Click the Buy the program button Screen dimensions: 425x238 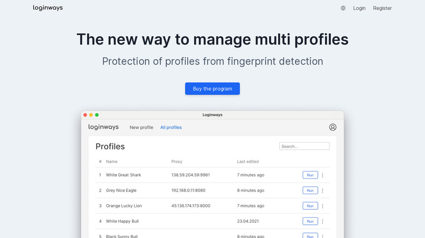[212, 89]
